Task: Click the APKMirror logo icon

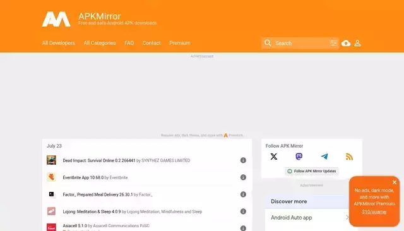Action: (56, 19)
